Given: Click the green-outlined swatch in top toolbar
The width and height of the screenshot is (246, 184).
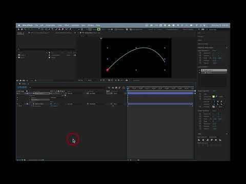Looking at the screenshot, I should pyautogui.click(x=99, y=29).
